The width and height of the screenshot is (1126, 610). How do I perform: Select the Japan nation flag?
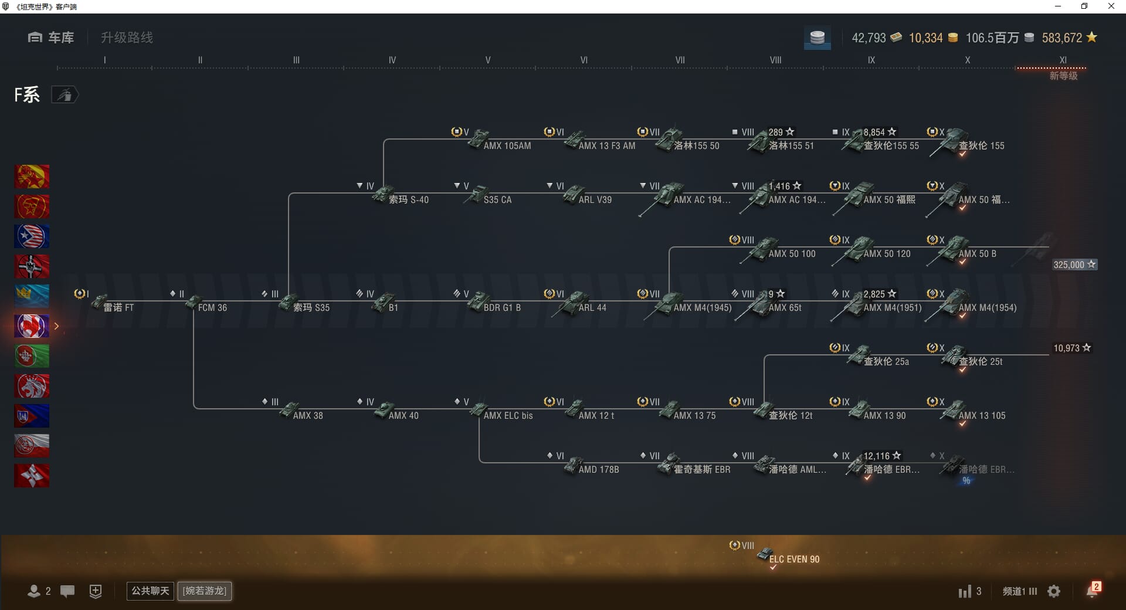pyautogui.click(x=32, y=476)
